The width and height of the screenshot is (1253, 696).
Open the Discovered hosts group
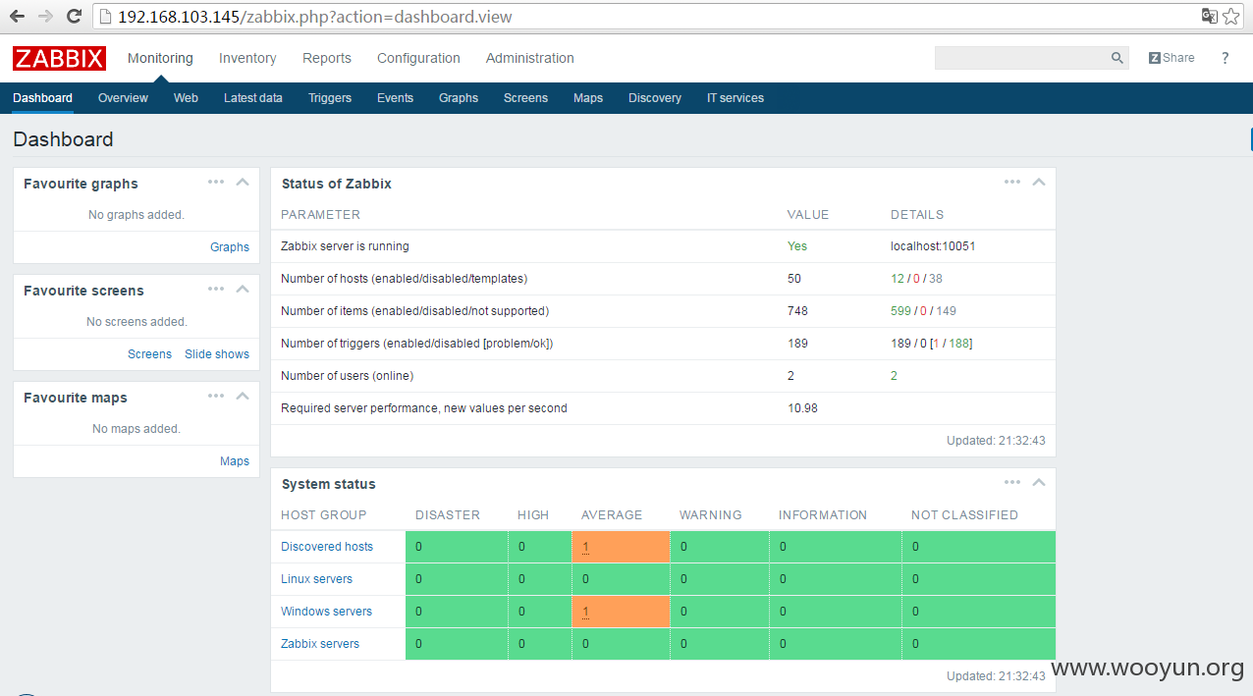[327, 547]
